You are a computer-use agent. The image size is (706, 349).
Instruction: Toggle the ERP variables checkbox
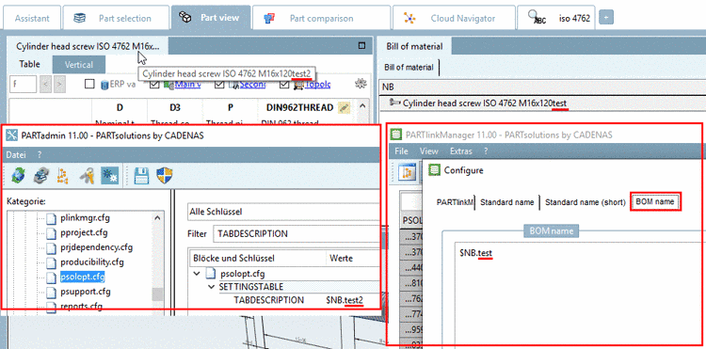pos(89,84)
